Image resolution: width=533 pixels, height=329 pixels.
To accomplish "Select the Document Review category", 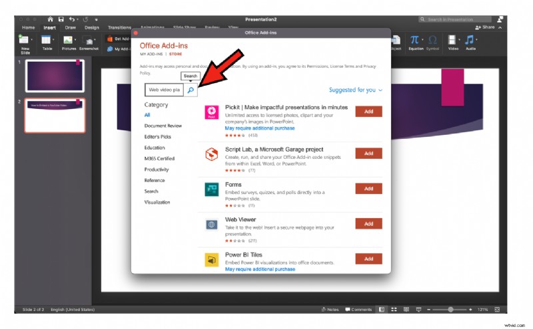I will 163,126.
